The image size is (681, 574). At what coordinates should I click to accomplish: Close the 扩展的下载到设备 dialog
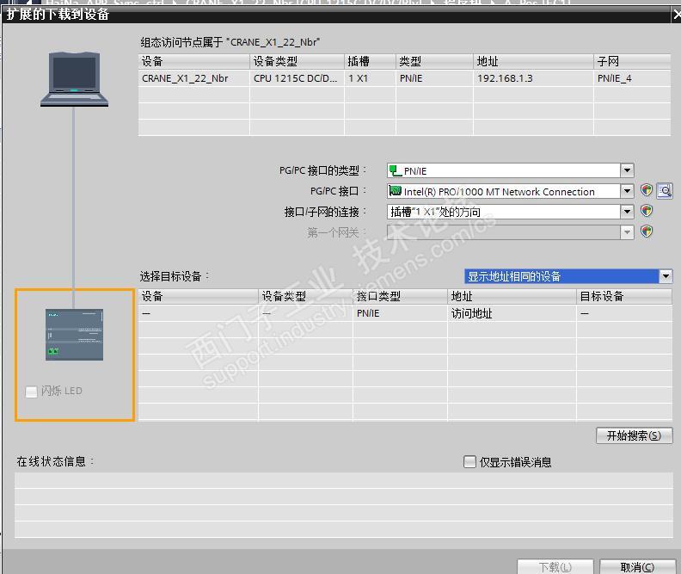[x=676, y=15]
